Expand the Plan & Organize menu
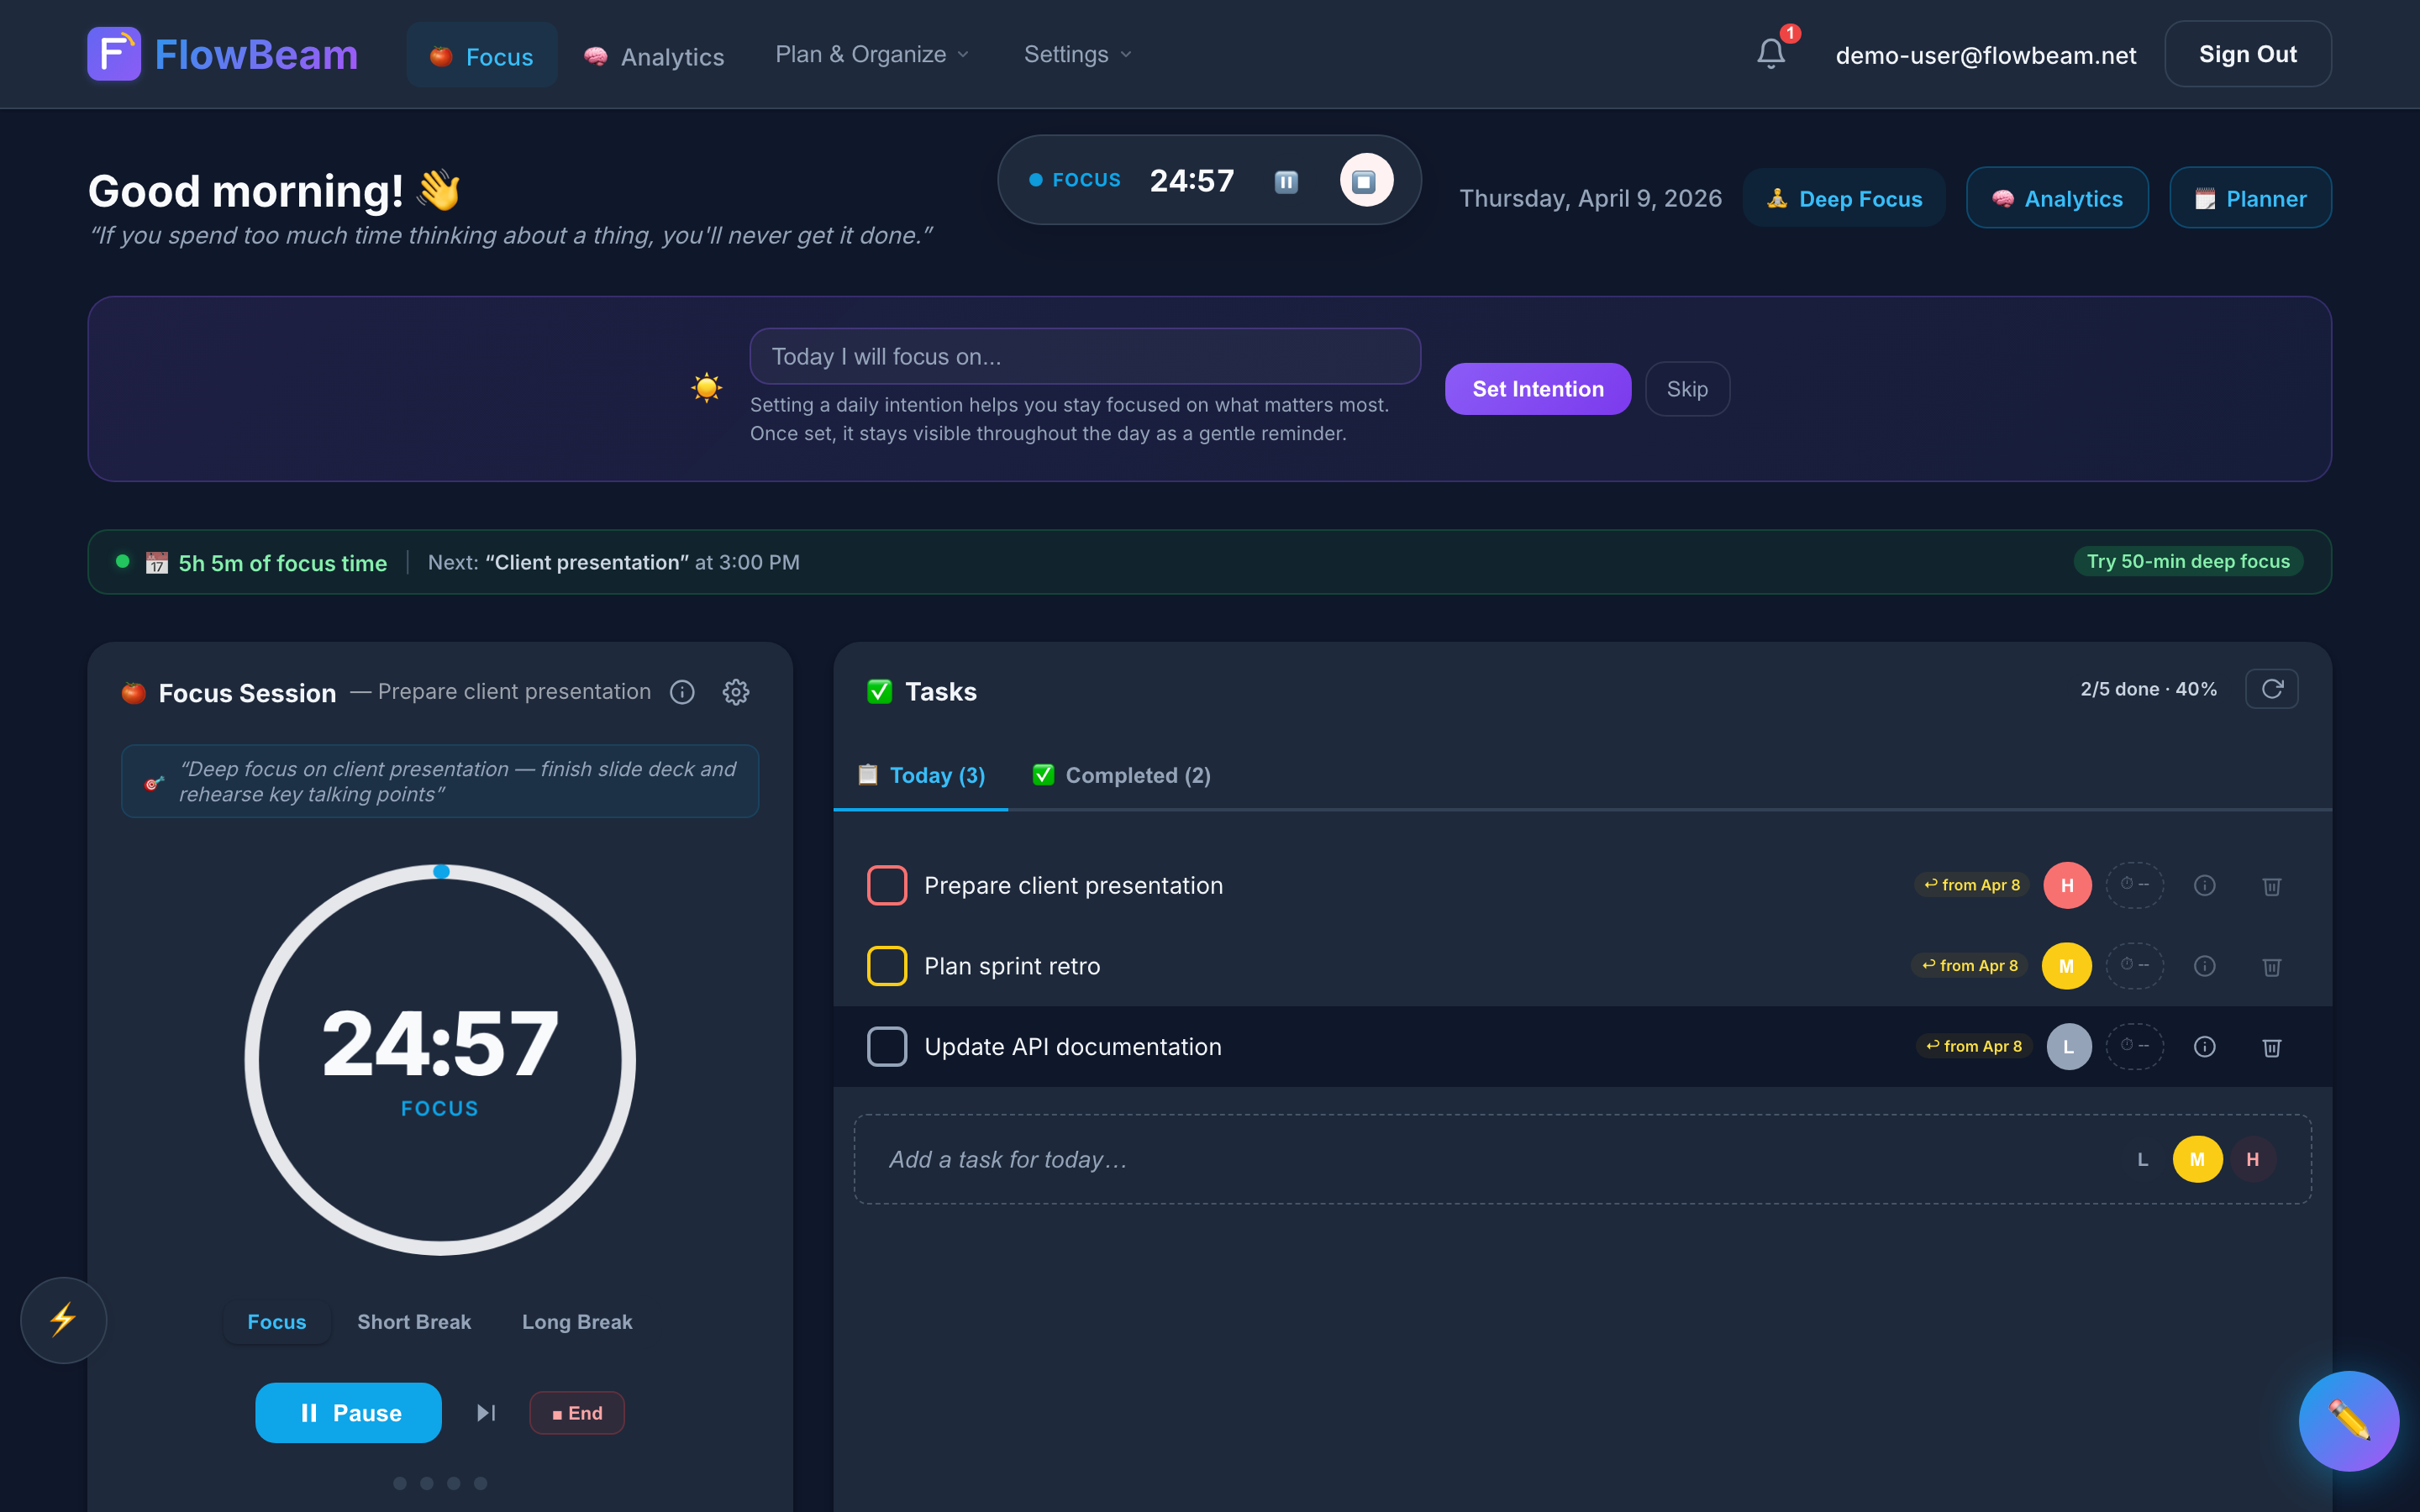 [x=872, y=54]
